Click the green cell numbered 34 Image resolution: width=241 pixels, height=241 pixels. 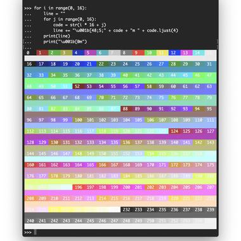pyautogui.click(x=55, y=75)
